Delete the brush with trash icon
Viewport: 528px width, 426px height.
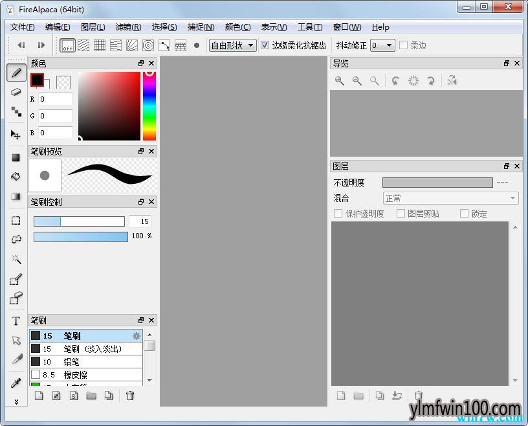pos(130,396)
